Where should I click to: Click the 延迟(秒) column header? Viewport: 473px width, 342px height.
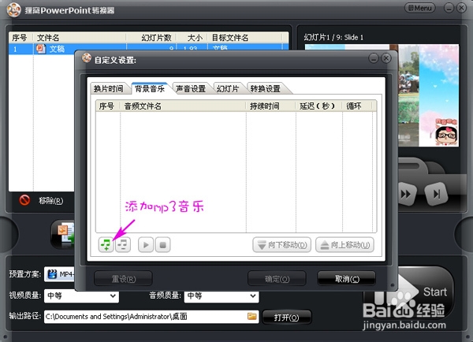pos(318,106)
